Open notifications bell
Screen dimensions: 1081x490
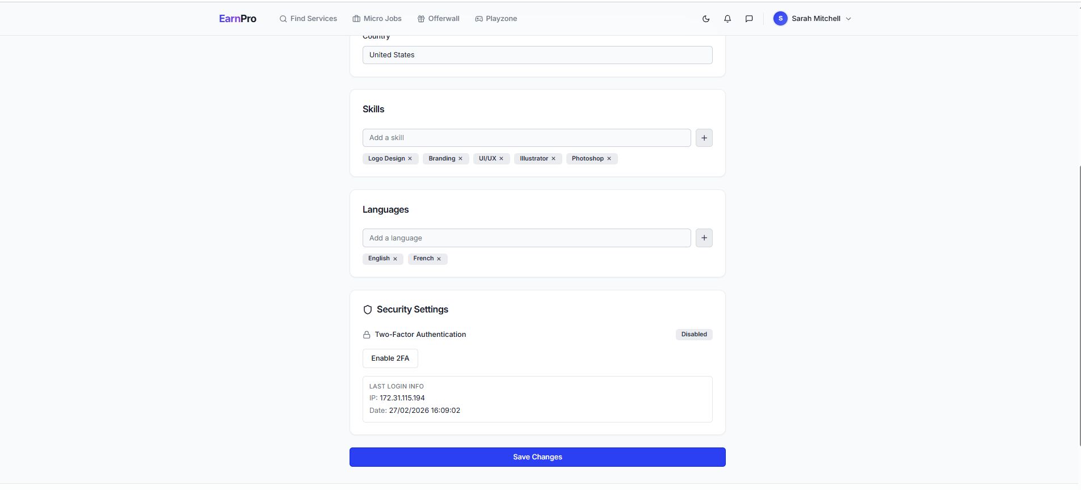coord(727,19)
